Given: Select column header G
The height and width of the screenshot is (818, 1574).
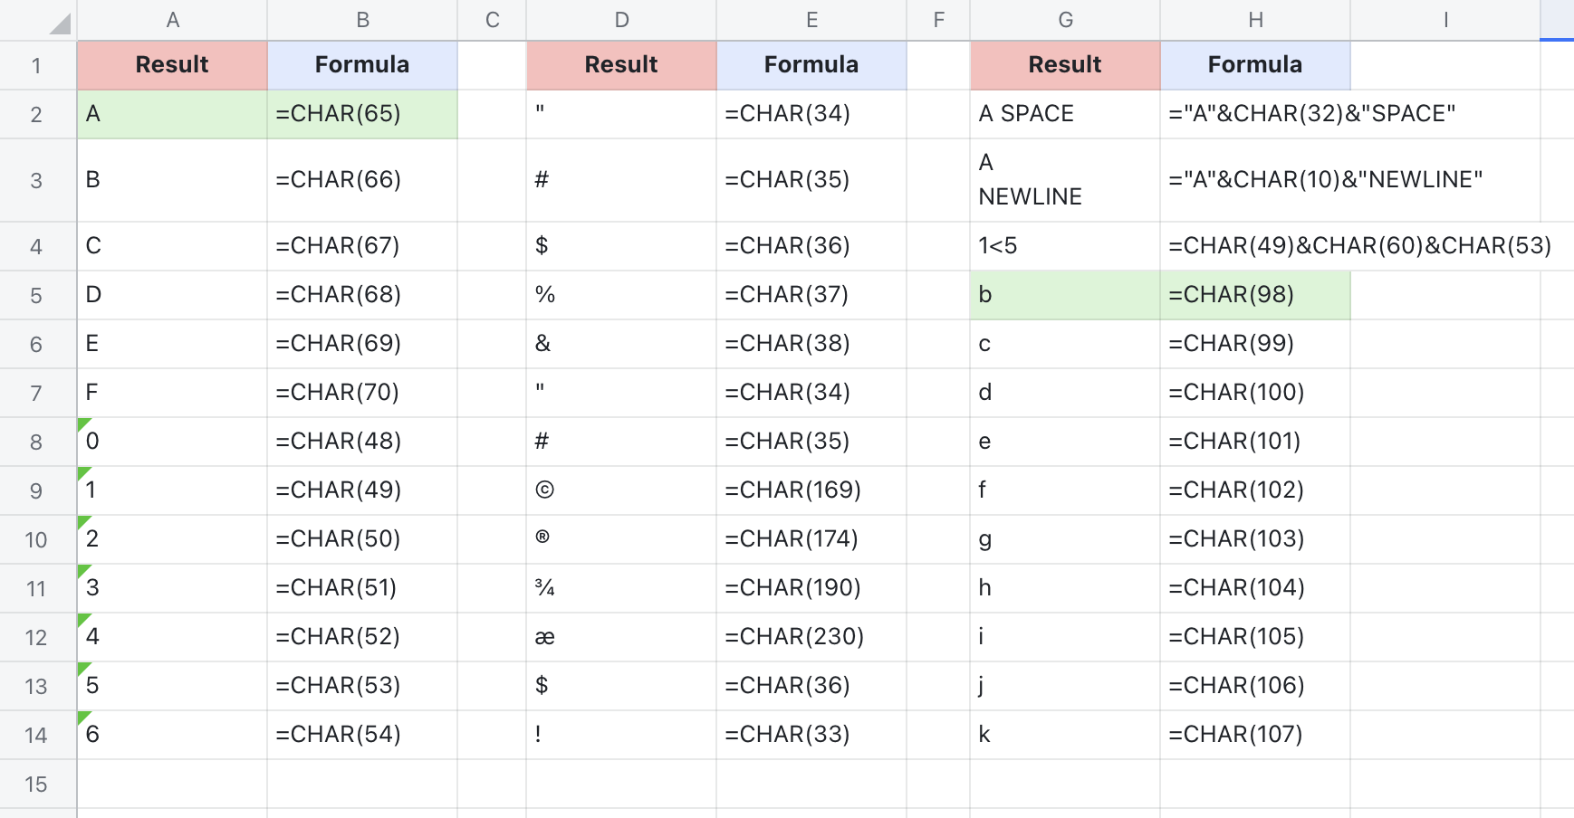Looking at the screenshot, I should pos(1066,18).
